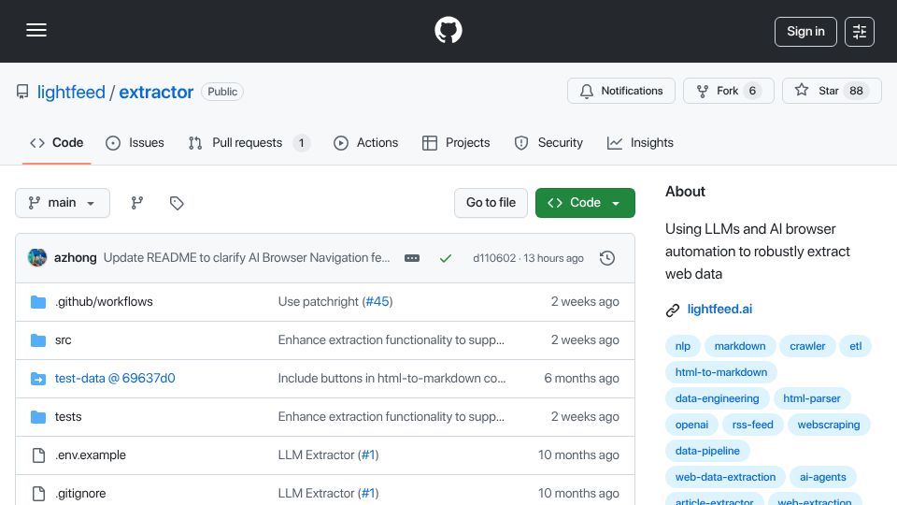Select the nlp topic tag
The height and width of the screenshot is (505, 897).
(682, 346)
